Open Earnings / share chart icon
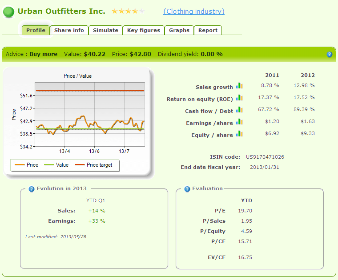The image size is (338, 280). click(x=239, y=122)
